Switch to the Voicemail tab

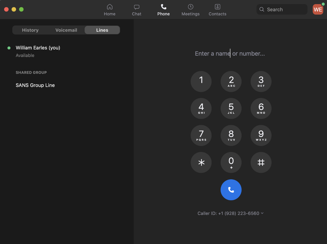pos(66,30)
